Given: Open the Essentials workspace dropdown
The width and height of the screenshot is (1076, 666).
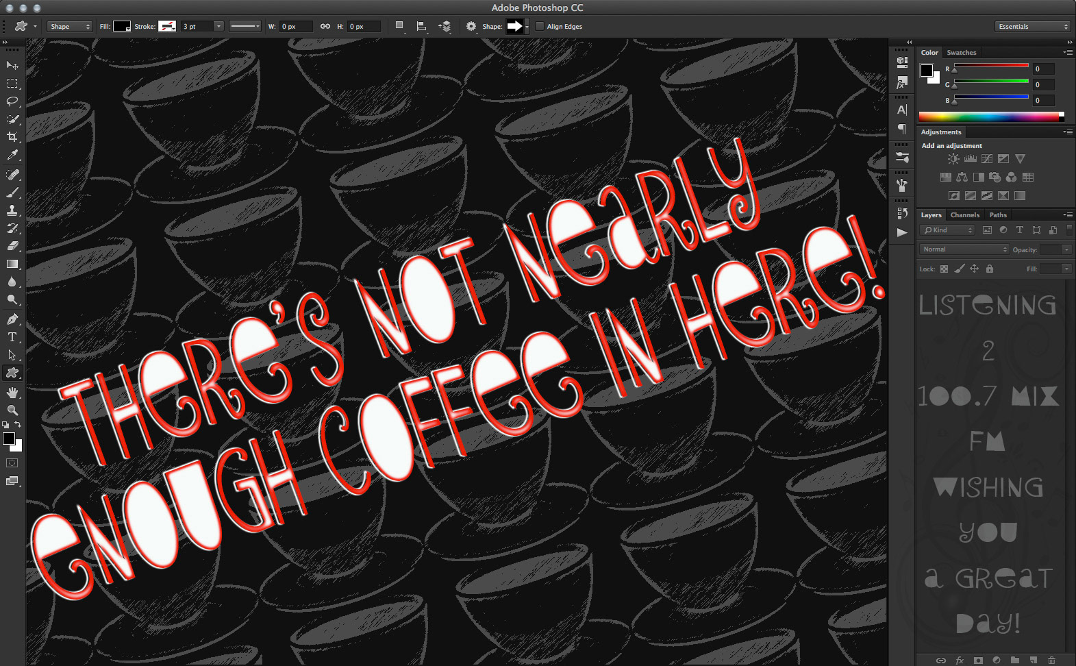Looking at the screenshot, I should pos(1032,27).
